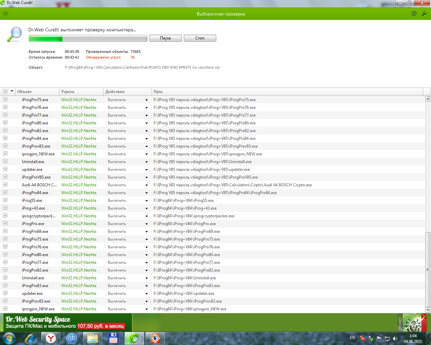Open the language globe icon
The height and width of the screenshot is (345, 431).
coord(414,14)
